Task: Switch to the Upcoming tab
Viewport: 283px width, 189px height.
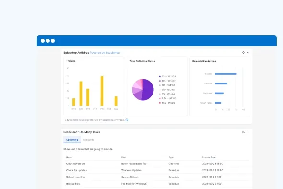Action: point(72,140)
